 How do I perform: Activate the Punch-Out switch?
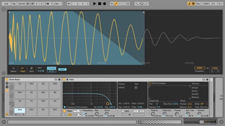pyautogui.click(x=146, y=4)
